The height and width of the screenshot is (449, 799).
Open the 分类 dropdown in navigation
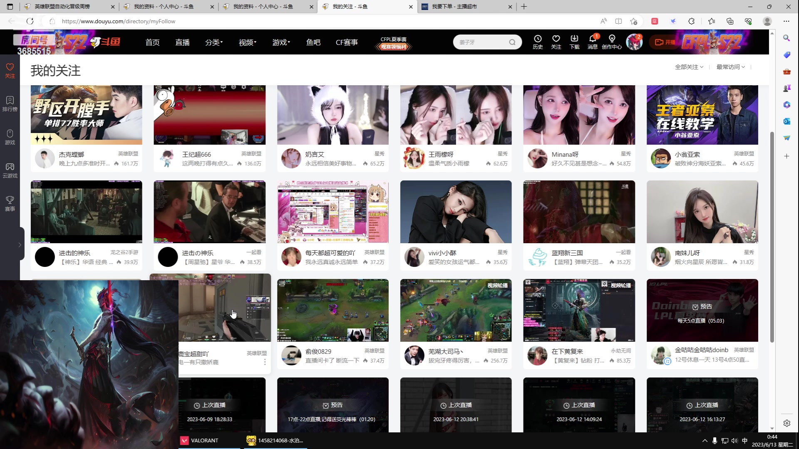coord(214,42)
